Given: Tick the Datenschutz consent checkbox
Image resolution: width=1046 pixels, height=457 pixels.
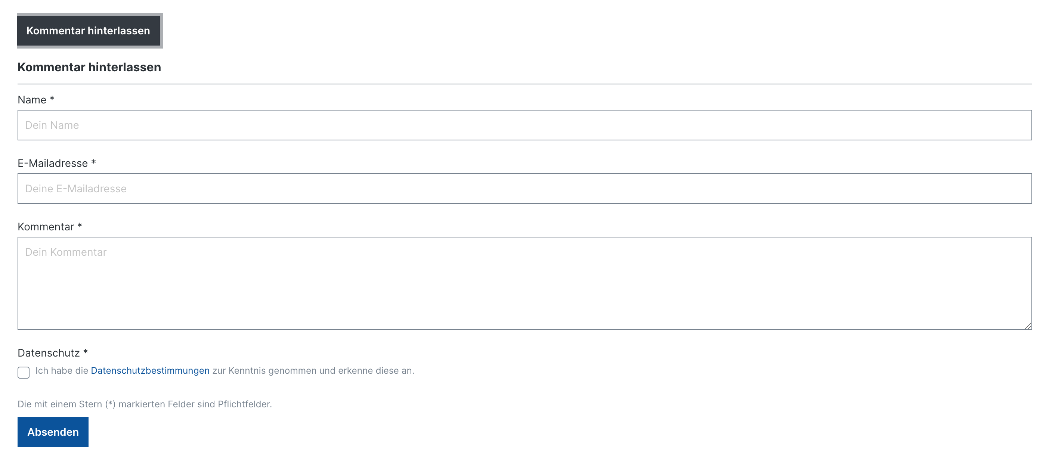Looking at the screenshot, I should [24, 372].
